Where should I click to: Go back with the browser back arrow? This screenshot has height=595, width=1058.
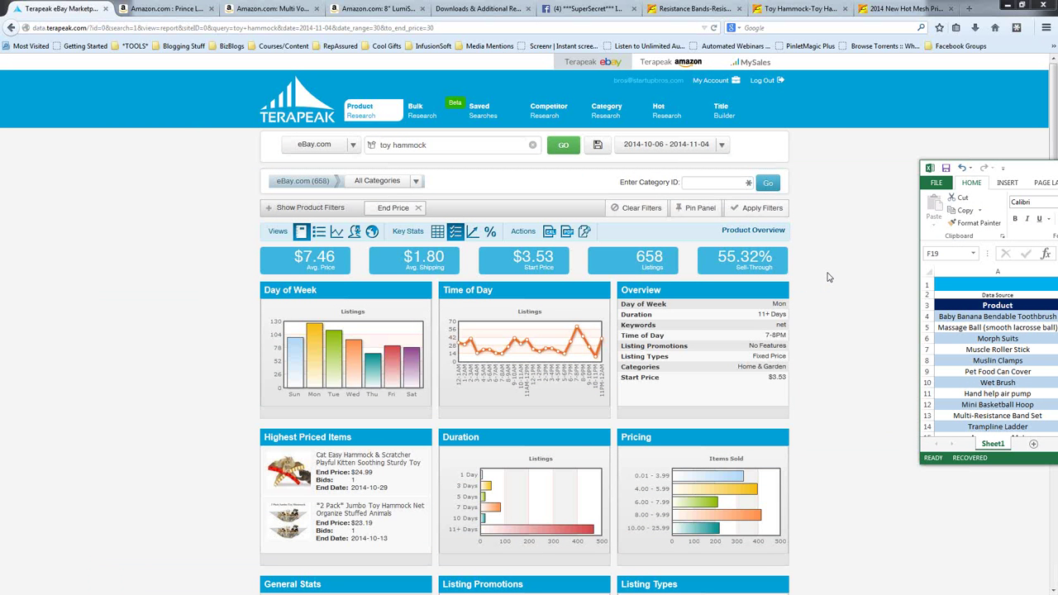pos(11,27)
